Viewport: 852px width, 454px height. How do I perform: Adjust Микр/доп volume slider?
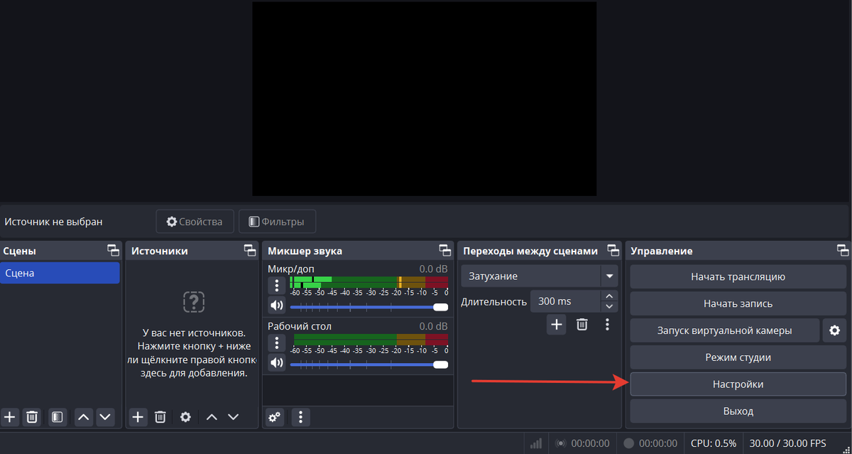coord(369,307)
